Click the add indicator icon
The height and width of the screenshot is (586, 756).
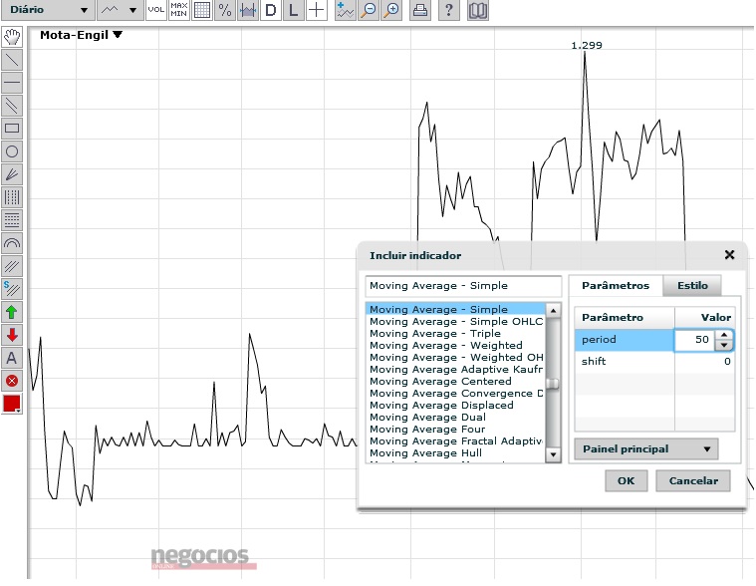(x=346, y=10)
